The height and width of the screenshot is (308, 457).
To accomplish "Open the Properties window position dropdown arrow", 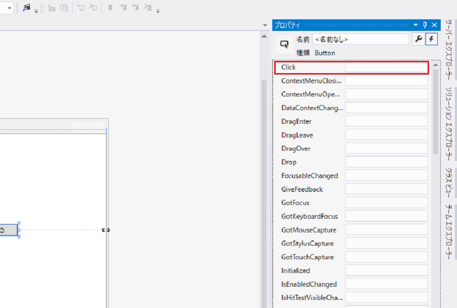I will point(415,25).
